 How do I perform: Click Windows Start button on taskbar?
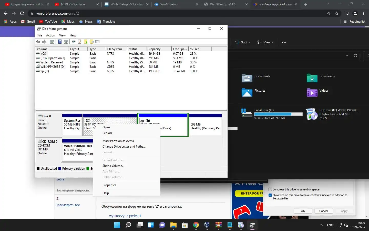tap(117, 225)
